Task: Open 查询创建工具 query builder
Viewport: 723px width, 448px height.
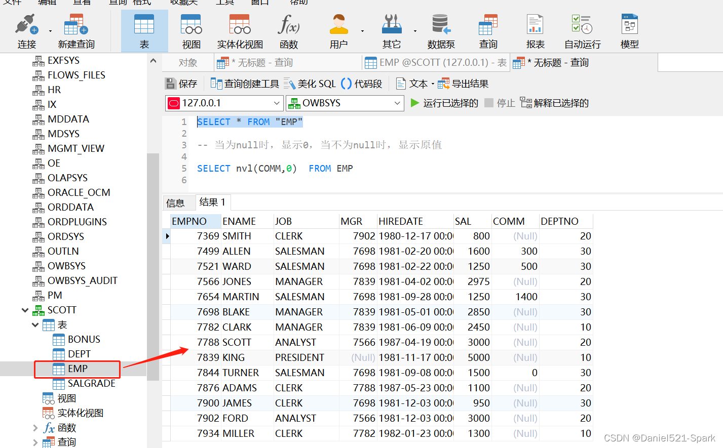Action: [245, 84]
